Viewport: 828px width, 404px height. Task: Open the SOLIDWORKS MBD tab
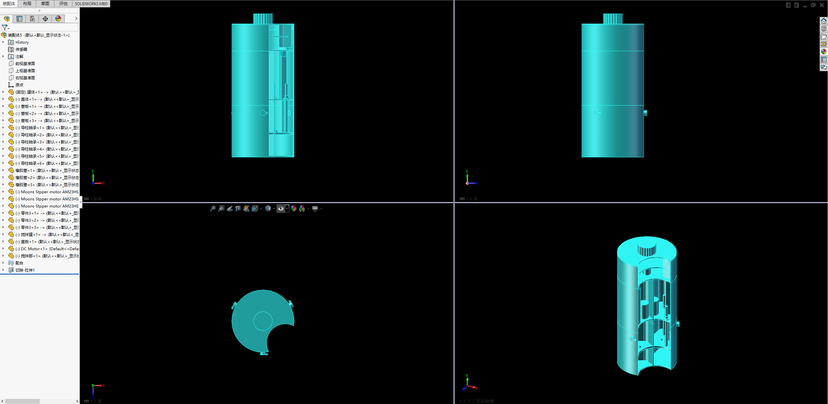click(x=91, y=4)
